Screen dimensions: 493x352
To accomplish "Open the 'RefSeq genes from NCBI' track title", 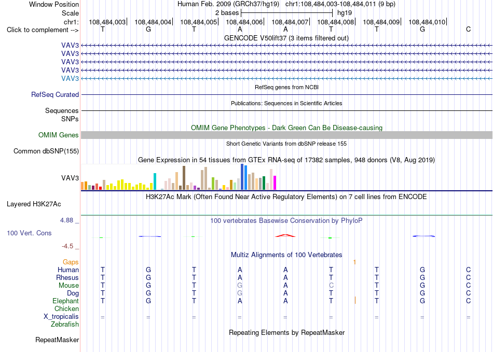I will [x=286, y=87].
